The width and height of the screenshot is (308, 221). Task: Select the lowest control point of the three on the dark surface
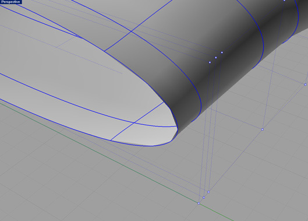tap(210, 62)
